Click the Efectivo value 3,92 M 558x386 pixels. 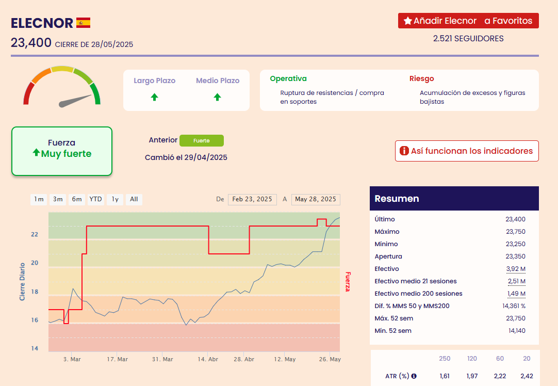tap(516, 269)
